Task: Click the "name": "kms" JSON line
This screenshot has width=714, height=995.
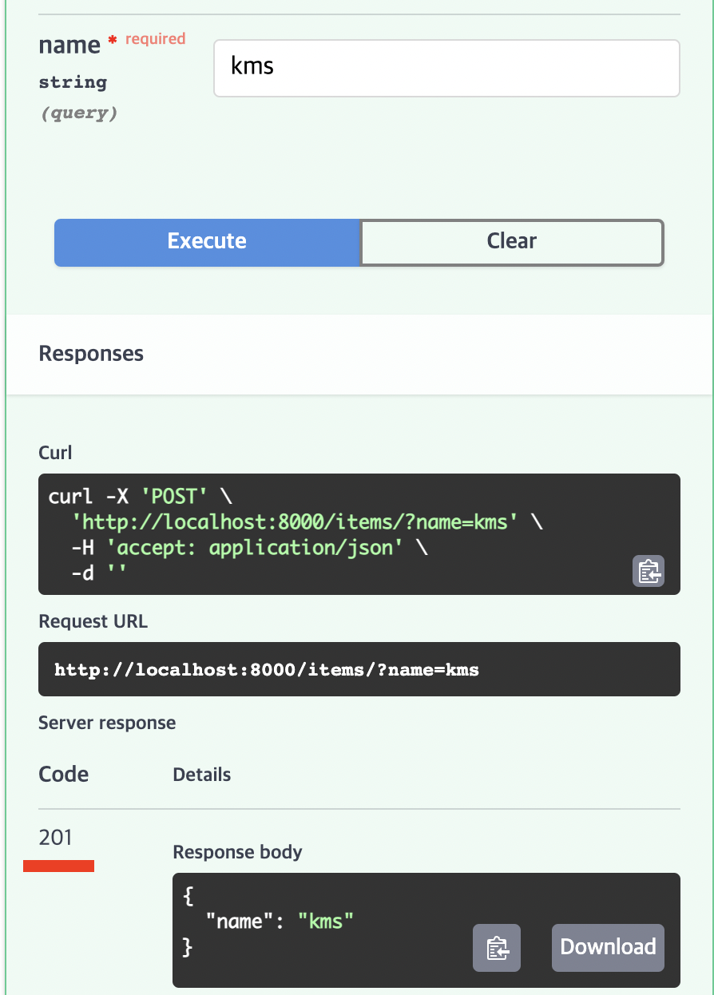Action: pos(280,922)
